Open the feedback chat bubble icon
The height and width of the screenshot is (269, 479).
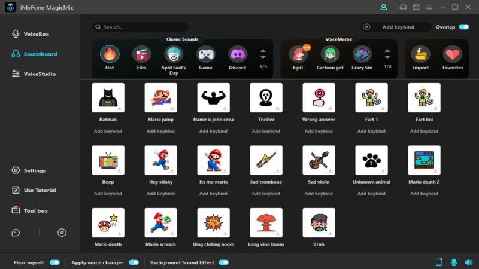tap(16, 233)
